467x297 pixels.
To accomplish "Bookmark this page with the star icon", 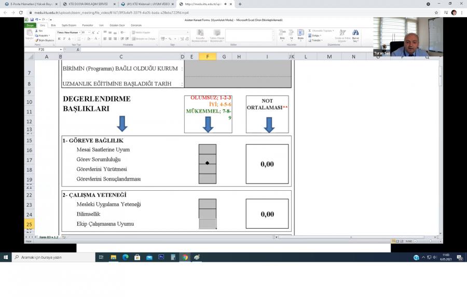I will (x=436, y=12).
